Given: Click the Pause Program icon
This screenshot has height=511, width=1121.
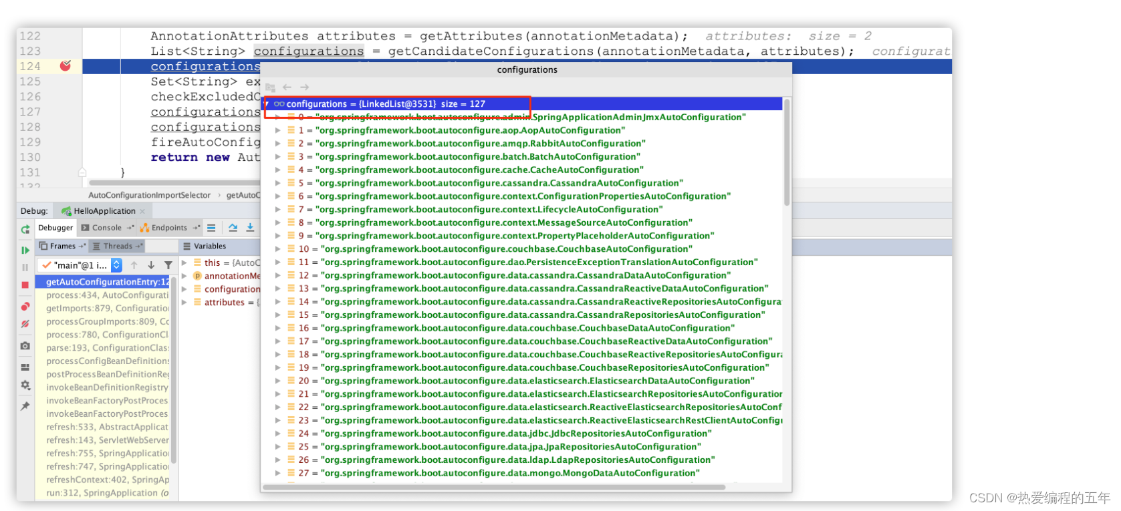Looking at the screenshot, I should tap(25, 267).
